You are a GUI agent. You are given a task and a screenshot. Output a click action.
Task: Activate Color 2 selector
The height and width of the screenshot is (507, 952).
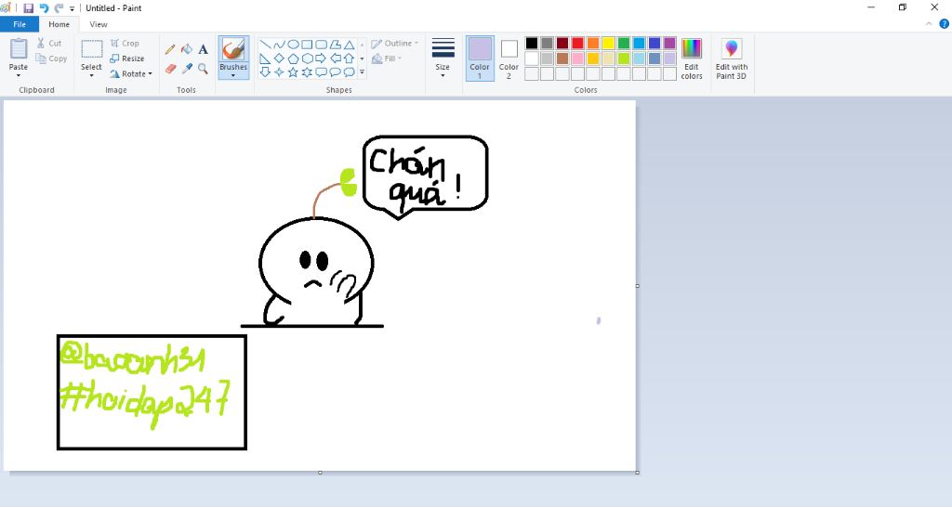click(509, 58)
